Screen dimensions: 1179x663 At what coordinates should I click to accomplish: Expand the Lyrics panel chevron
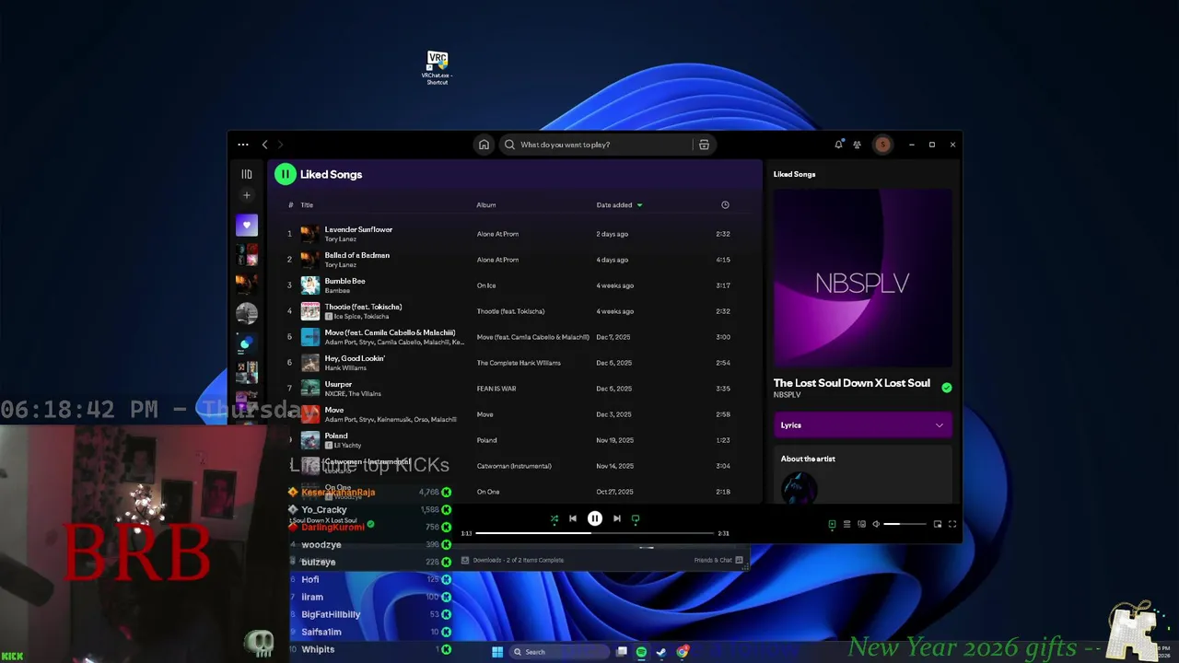939,425
